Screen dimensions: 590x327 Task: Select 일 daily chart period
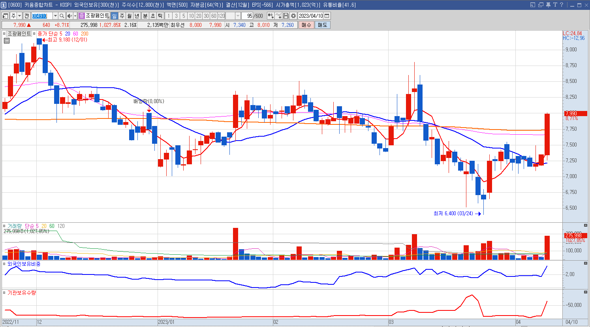pyautogui.click(x=114, y=16)
